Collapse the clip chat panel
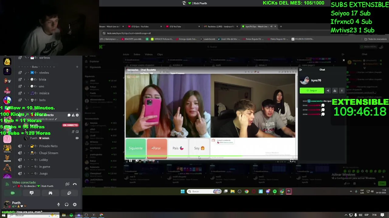Screen dimensions: 389x218 [x=301, y=70]
